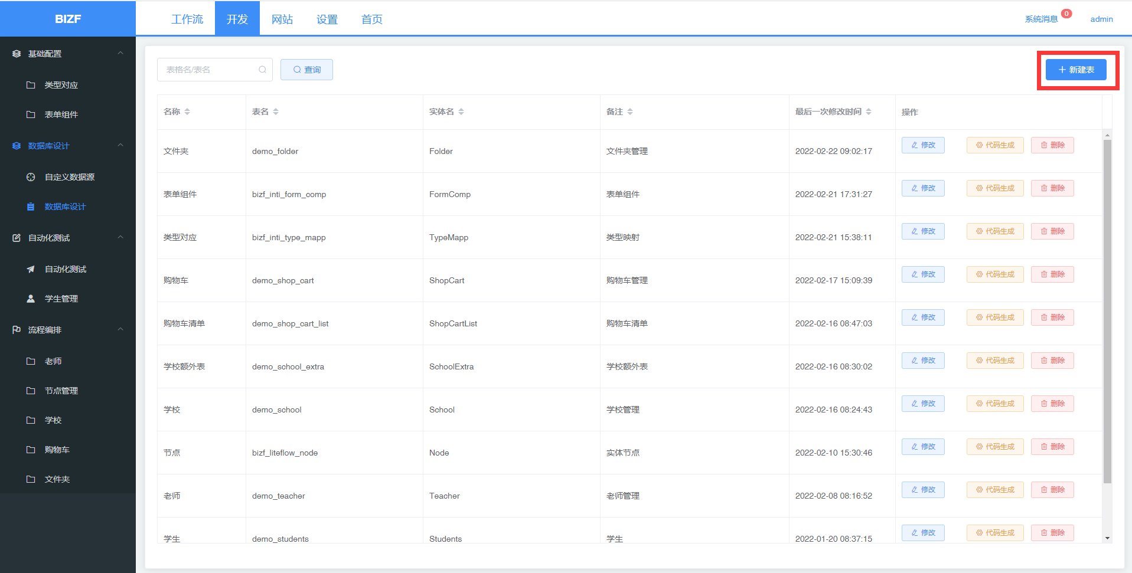1132x573 pixels.
Task: Sort the table by 名称 column arrows
Action: click(x=187, y=112)
